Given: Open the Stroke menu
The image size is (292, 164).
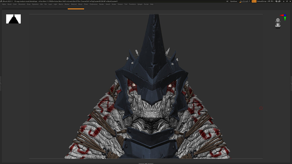Looking at the screenshot, I should 114,4.
